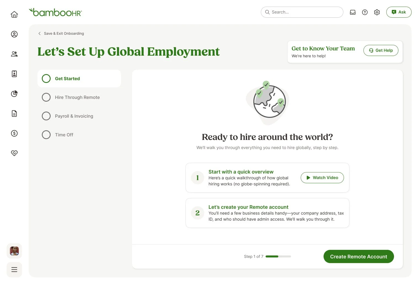
Task: Click the Step 1 of 7 label
Action: click(x=254, y=256)
